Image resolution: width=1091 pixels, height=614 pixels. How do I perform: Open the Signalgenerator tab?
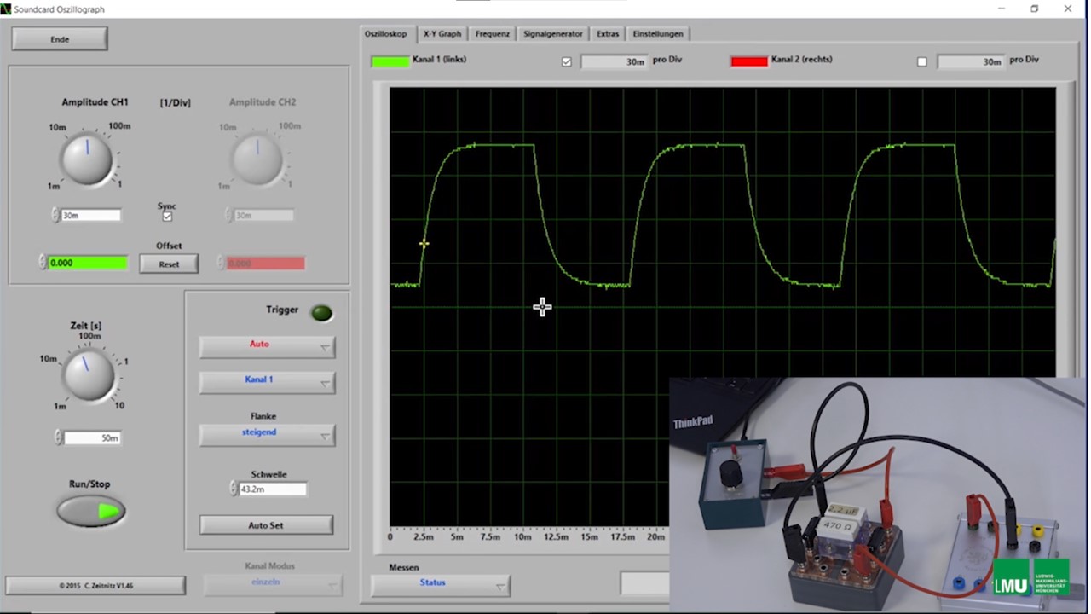(552, 34)
